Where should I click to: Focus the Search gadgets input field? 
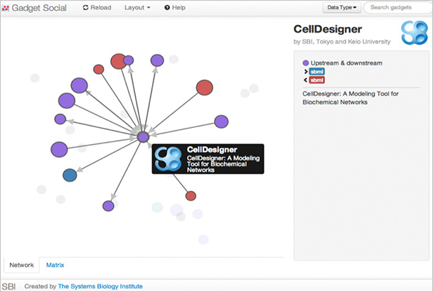tap(397, 7)
